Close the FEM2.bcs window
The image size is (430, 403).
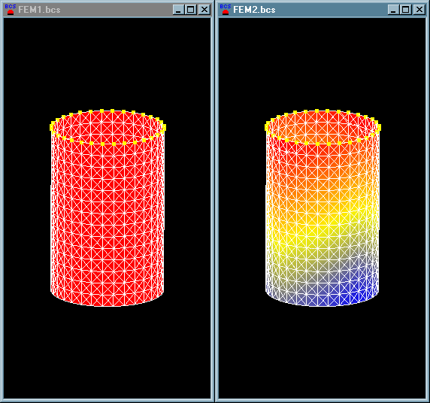tap(419, 10)
